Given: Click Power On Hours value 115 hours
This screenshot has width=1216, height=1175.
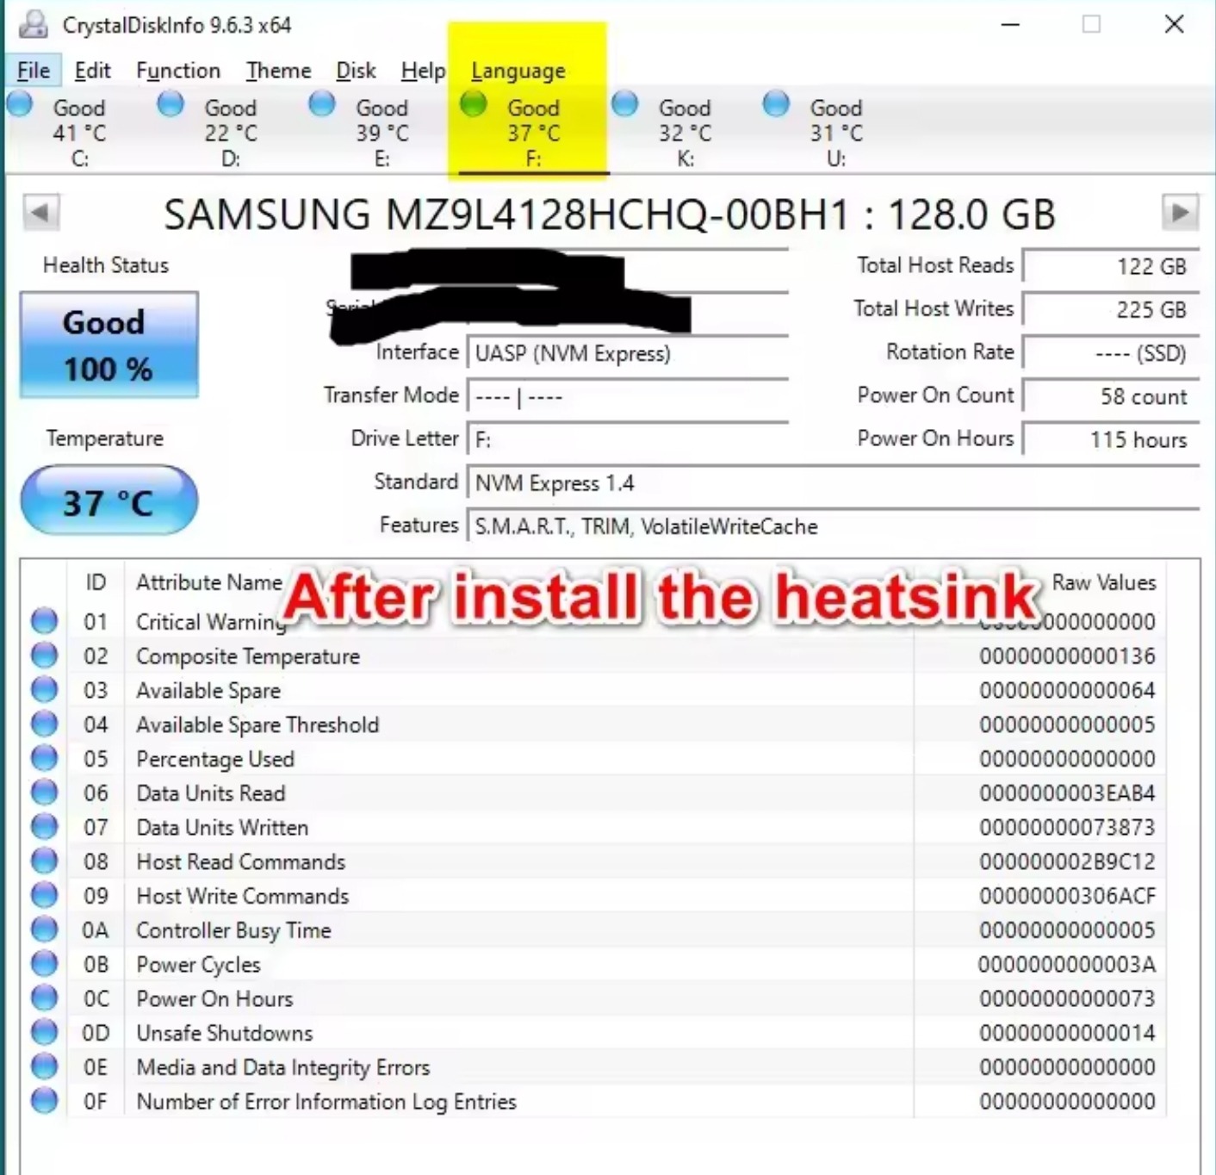Looking at the screenshot, I should pos(1111,439).
